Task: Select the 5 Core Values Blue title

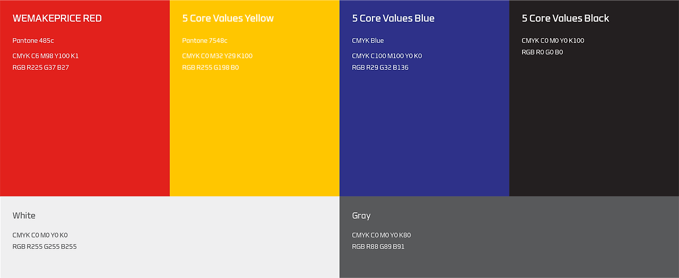Action: point(393,18)
